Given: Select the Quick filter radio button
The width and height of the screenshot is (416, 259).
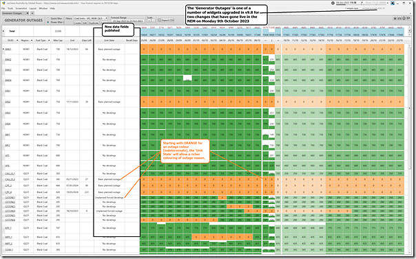Looking at the screenshot, I should [x=48, y=19].
